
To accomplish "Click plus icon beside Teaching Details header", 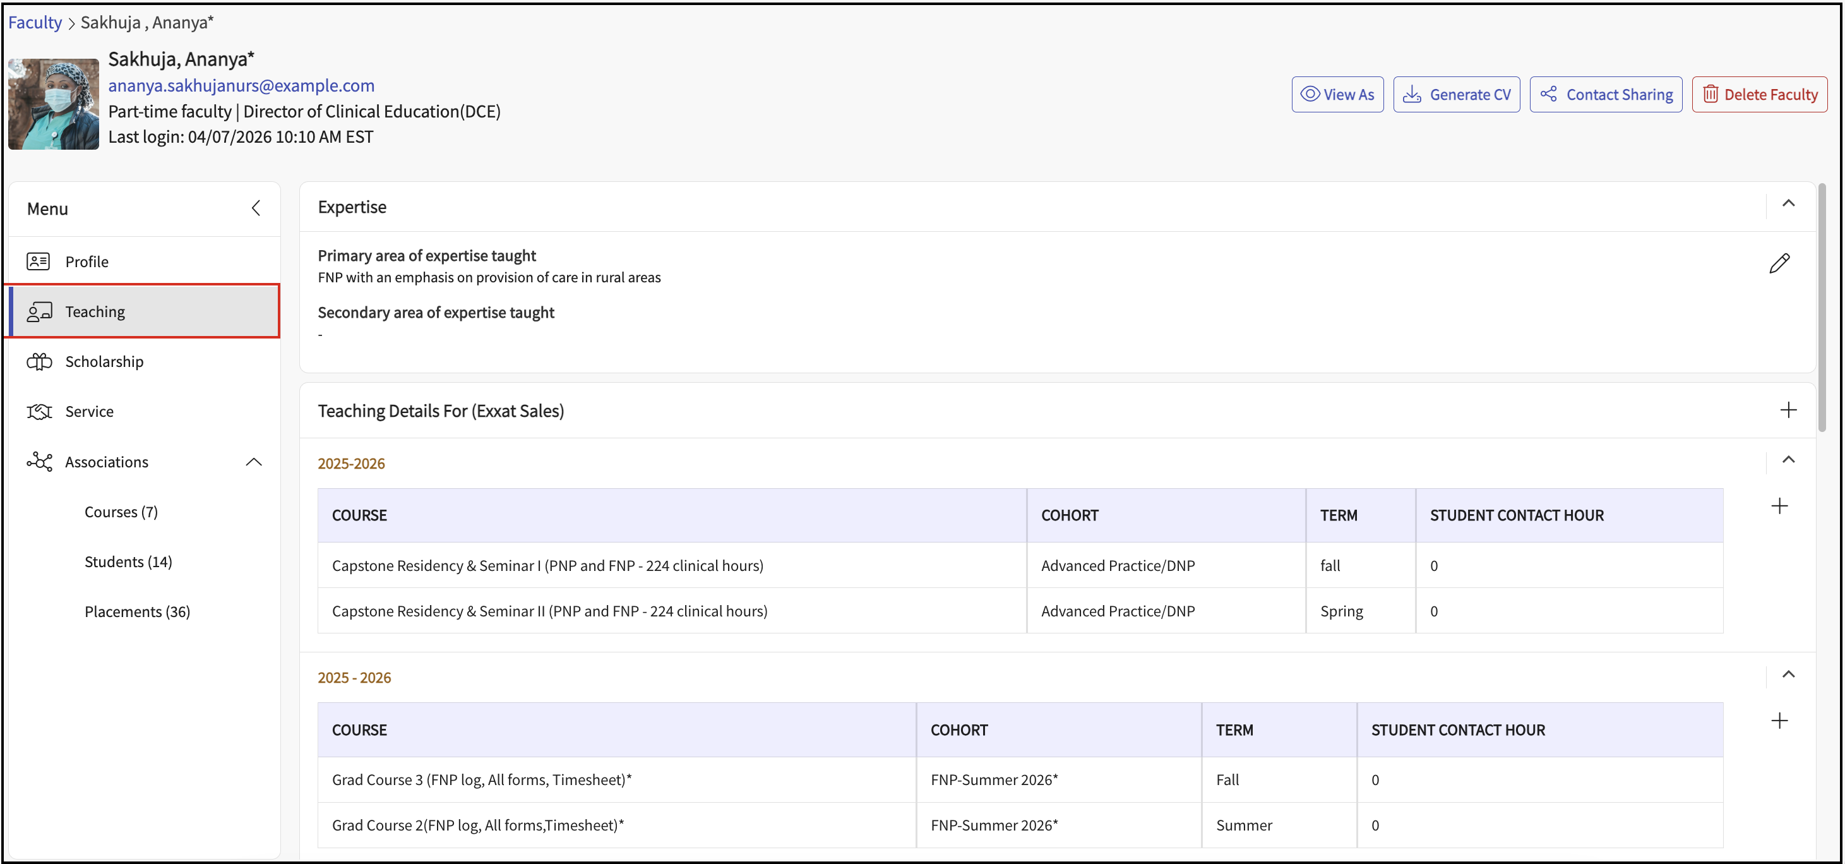I will pyautogui.click(x=1788, y=410).
